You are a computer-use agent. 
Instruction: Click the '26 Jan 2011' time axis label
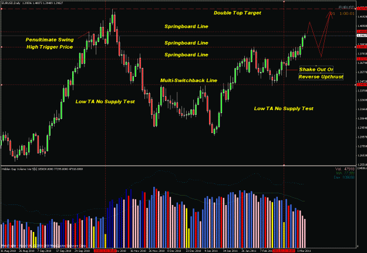[248, 251]
